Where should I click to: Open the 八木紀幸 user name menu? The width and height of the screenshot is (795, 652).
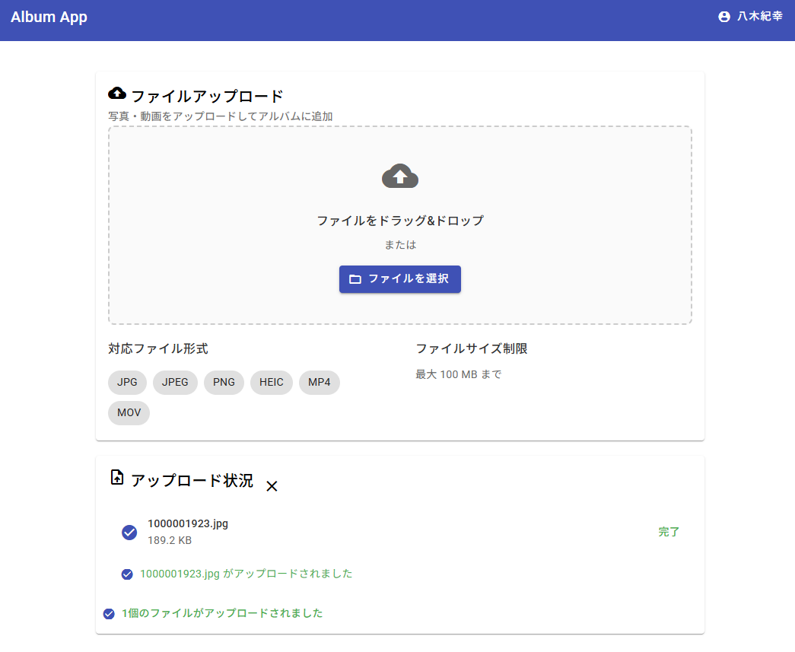[x=759, y=17]
